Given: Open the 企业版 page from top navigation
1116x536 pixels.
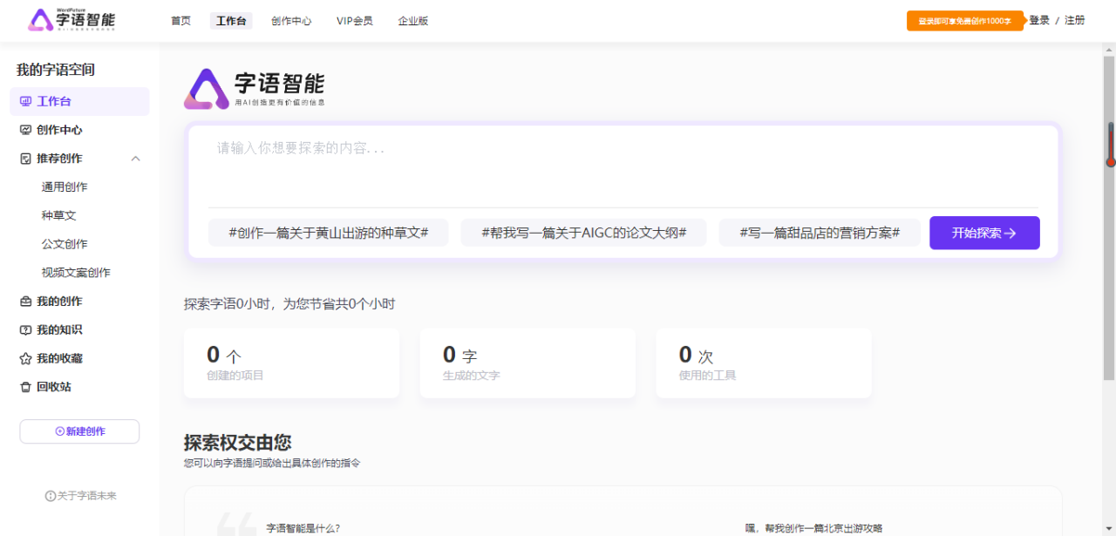Looking at the screenshot, I should tap(412, 20).
